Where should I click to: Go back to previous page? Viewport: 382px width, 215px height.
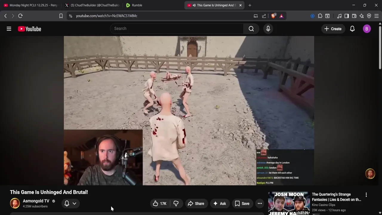5,16
